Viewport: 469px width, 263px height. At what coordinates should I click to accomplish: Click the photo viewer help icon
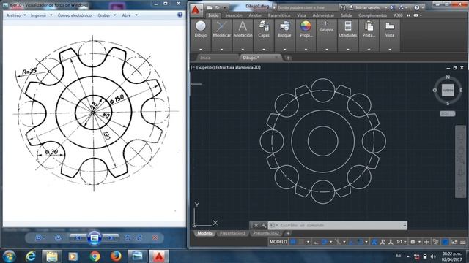(180, 15)
